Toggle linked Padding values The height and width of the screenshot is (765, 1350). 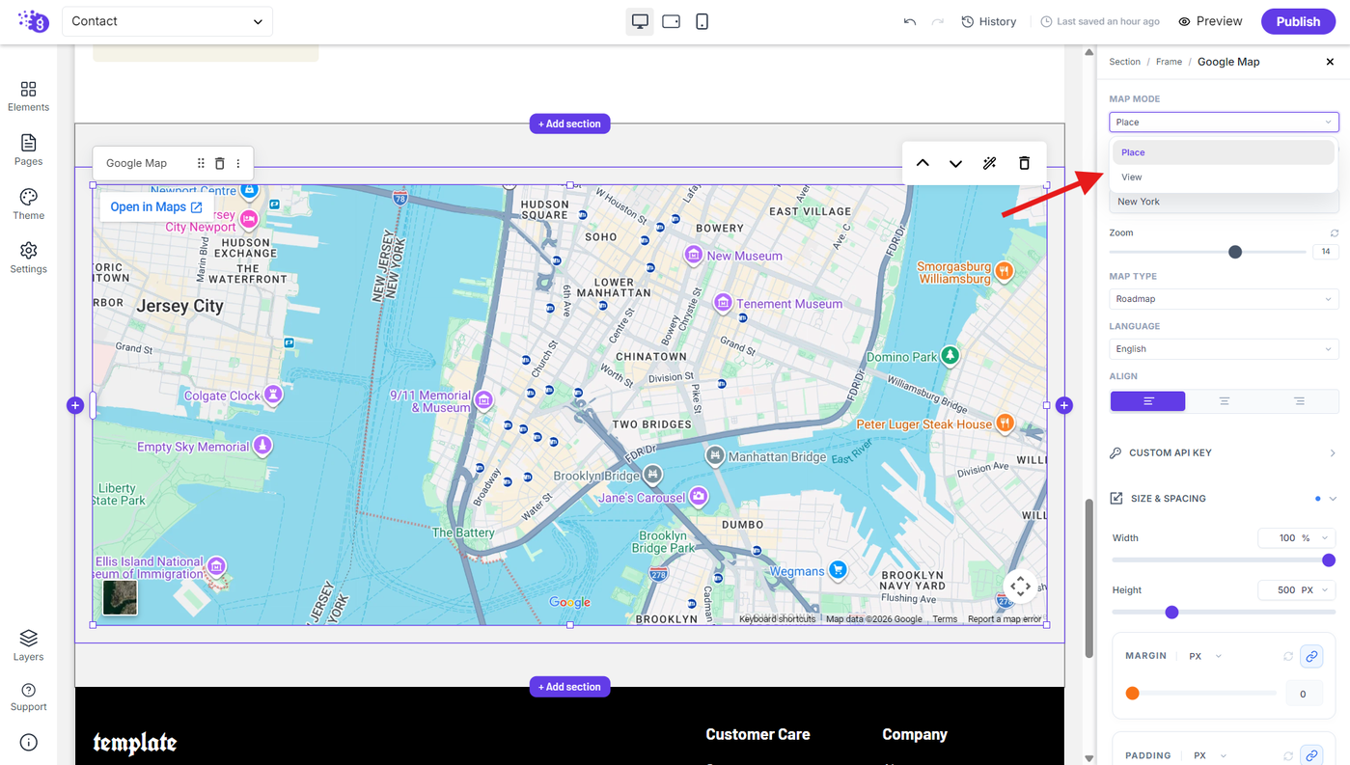click(1311, 755)
